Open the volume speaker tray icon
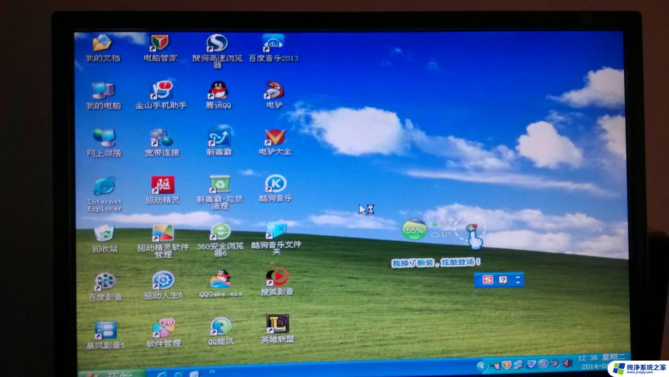This screenshot has width=669, height=377. (x=568, y=363)
